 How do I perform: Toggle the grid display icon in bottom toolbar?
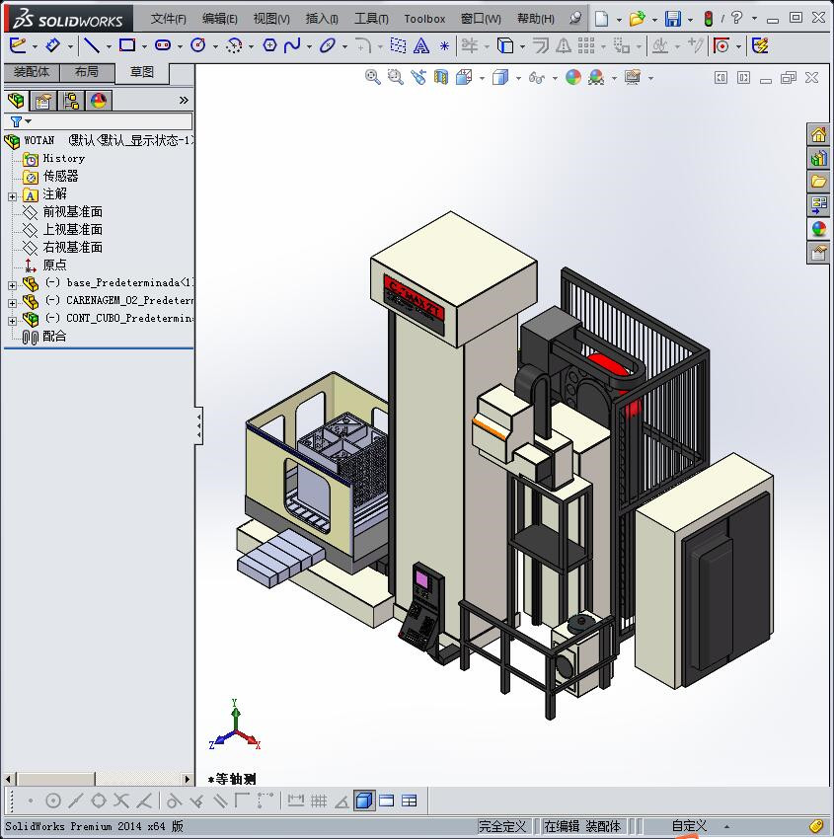tap(319, 801)
